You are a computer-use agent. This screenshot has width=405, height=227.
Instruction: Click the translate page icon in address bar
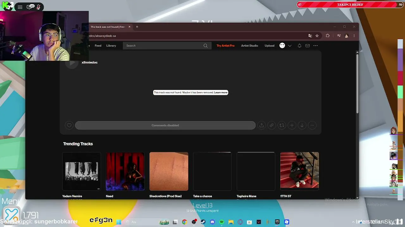(310, 36)
